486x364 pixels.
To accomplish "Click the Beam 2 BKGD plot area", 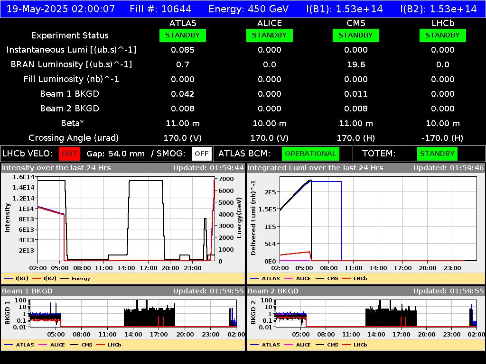I will pos(376,313).
